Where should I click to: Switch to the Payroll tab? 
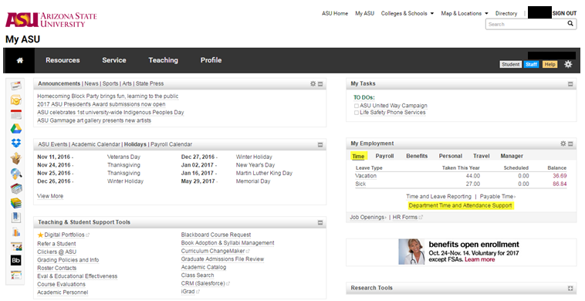(x=384, y=156)
